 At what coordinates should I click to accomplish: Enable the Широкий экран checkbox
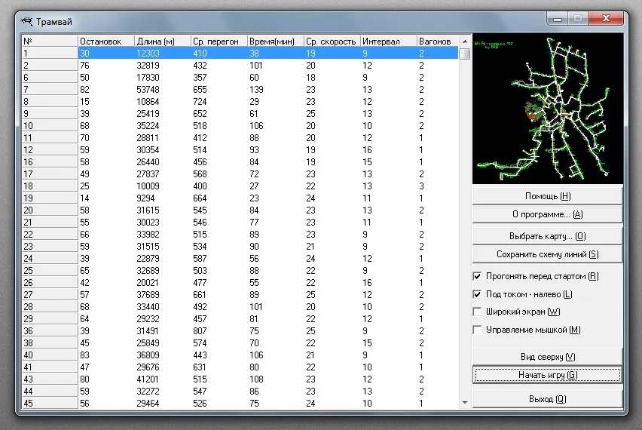point(477,312)
